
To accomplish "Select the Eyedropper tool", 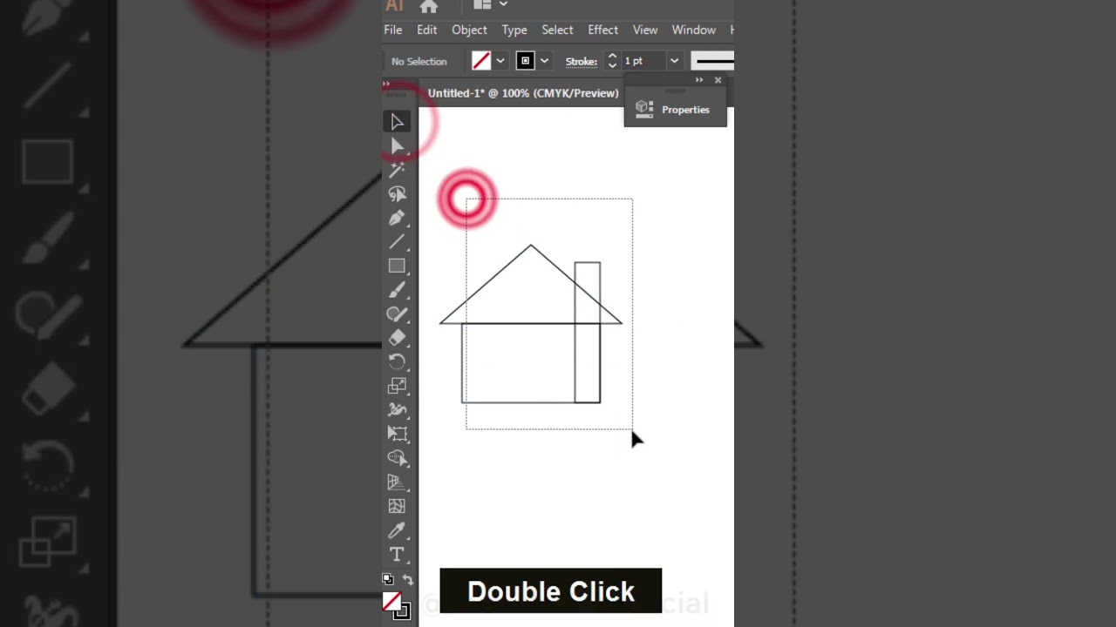I will [397, 529].
